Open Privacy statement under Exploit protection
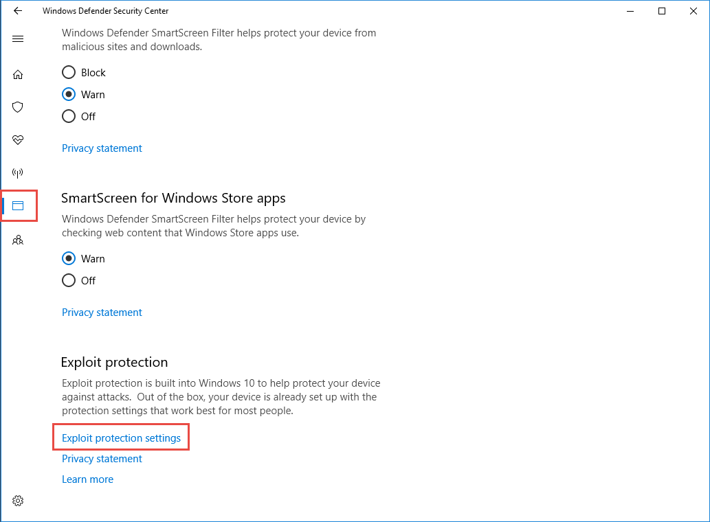The height and width of the screenshot is (522, 710). pos(102,459)
